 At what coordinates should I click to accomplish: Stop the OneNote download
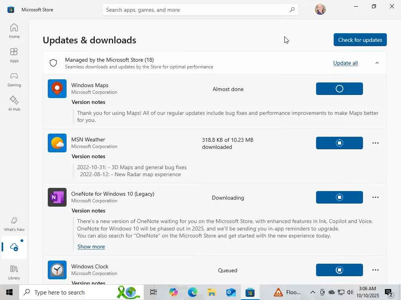tap(340, 197)
